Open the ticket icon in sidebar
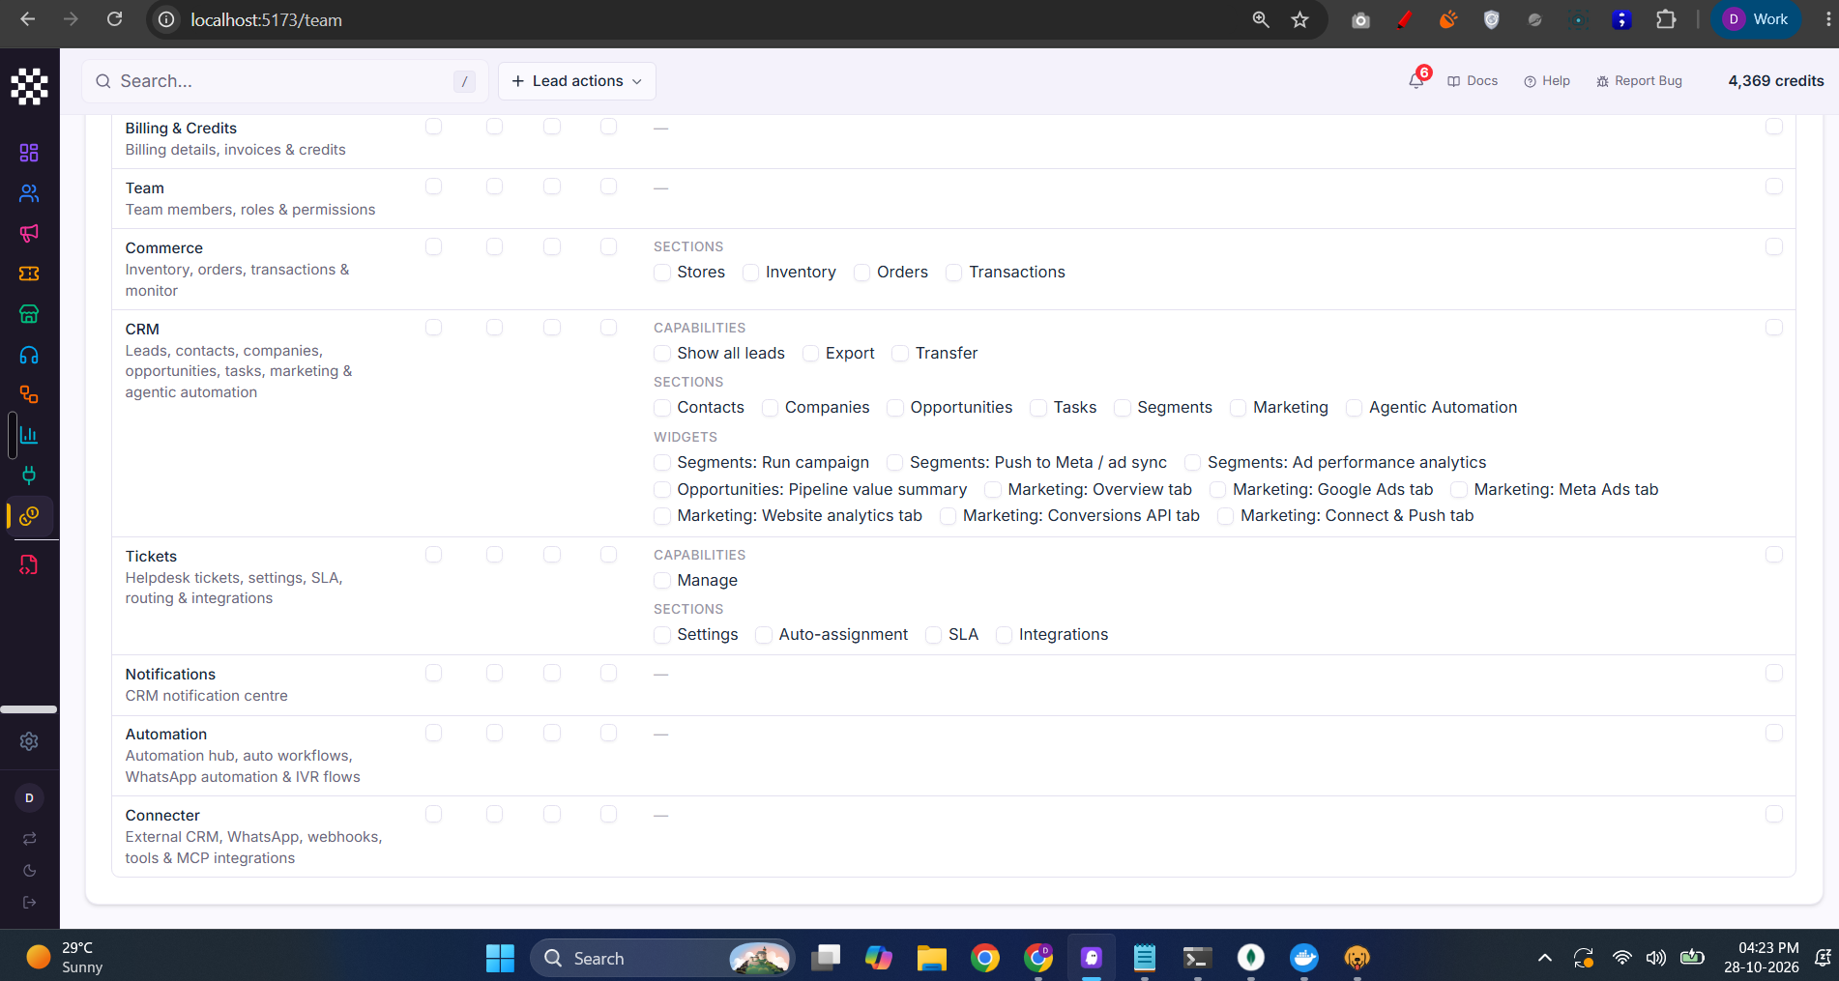Image resolution: width=1839 pixels, height=981 pixels. coord(29,274)
